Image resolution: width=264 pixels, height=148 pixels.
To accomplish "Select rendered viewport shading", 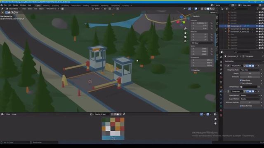I will [x=213, y=9].
